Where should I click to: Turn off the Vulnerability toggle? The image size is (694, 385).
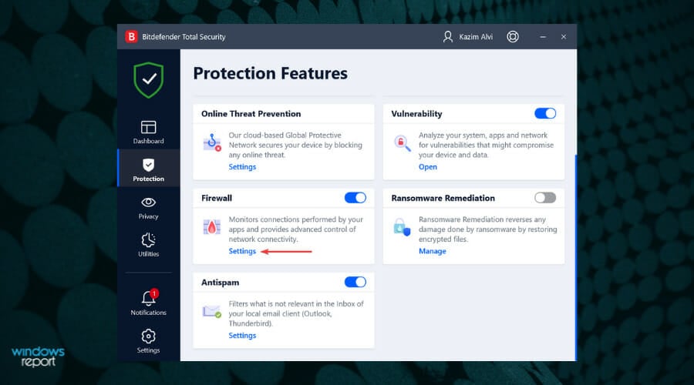[545, 114]
